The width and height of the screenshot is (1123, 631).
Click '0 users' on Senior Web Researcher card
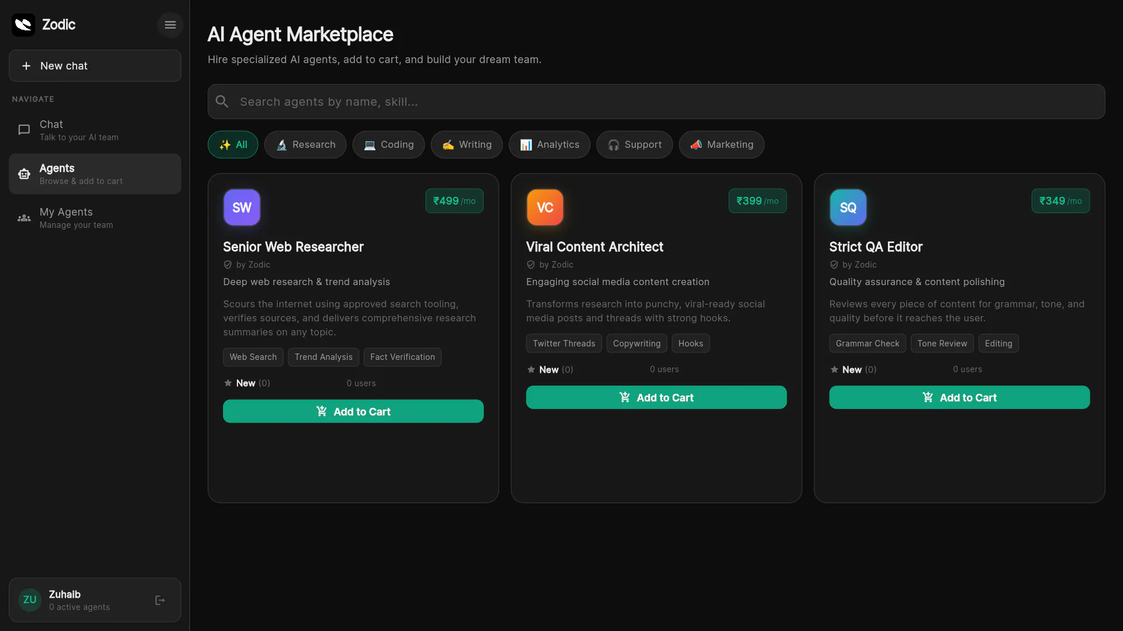tap(361, 383)
